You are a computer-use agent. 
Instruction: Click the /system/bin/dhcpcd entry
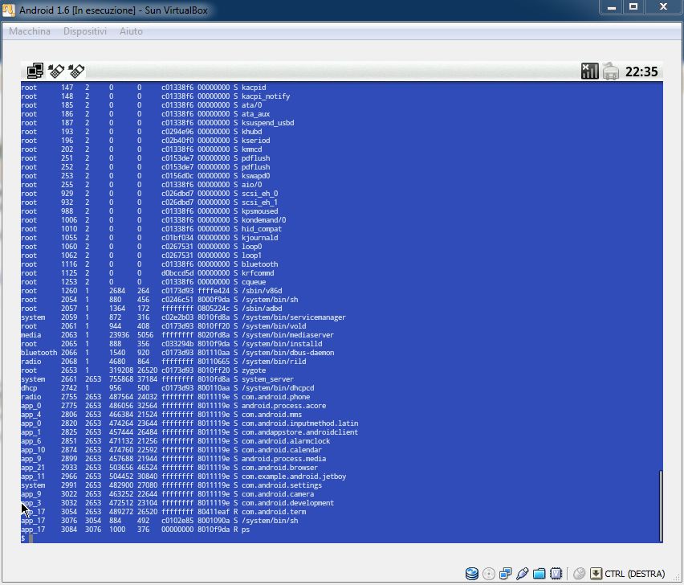(x=278, y=388)
